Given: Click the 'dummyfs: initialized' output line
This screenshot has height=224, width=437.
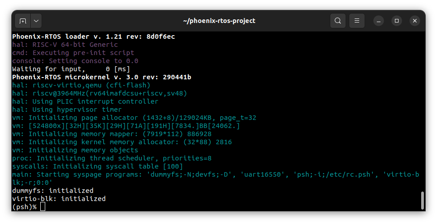Looking at the screenshot, I should [x=52, y=191].
